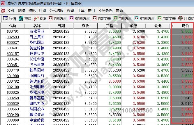Open the P四方形 tool

tap(51, 18)
